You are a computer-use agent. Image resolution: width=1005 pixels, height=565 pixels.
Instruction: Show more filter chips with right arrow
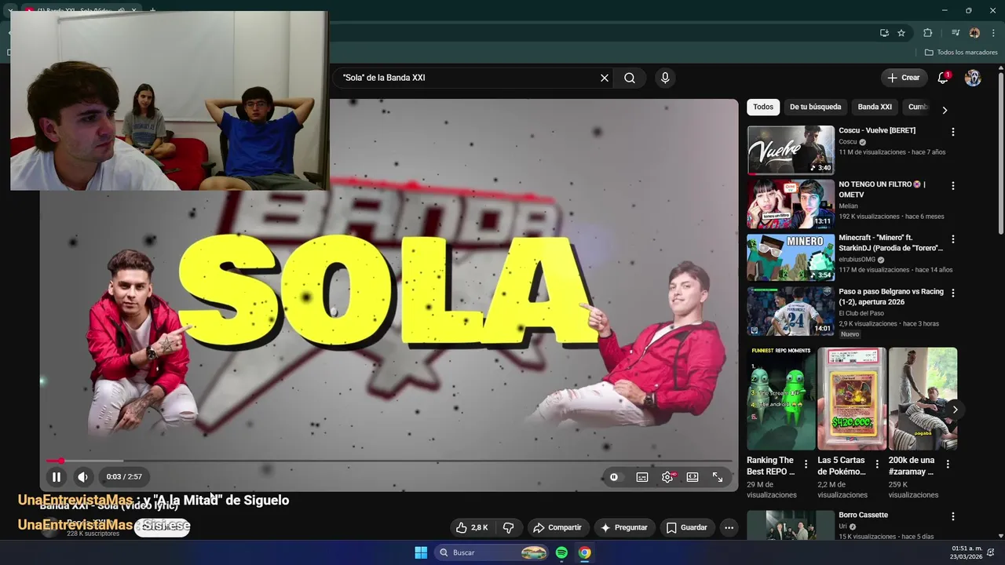[x=945, y=110]
